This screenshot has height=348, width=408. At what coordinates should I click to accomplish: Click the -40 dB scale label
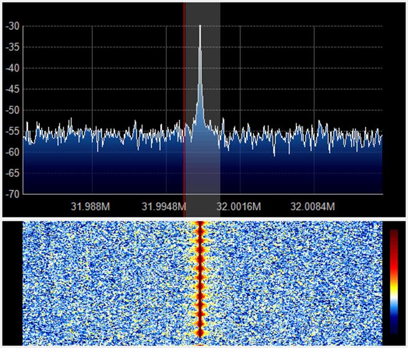pyautogui.click(x=12, y=68)
